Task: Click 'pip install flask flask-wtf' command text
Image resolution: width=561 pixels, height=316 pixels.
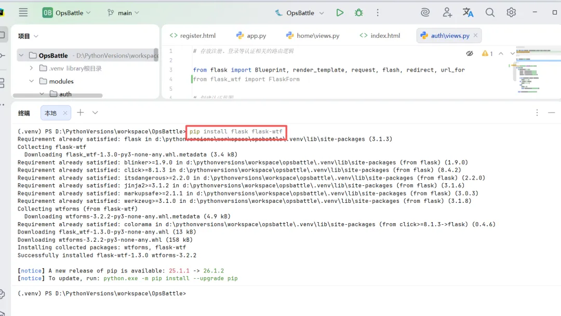Action: point(236,131)
